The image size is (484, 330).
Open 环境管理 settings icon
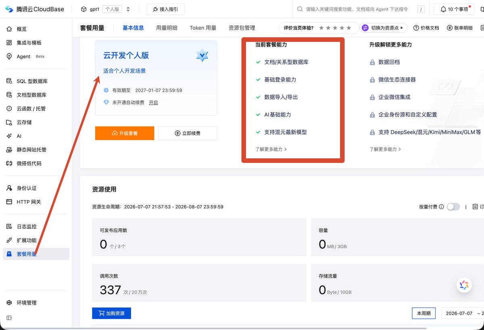point(9,303)
